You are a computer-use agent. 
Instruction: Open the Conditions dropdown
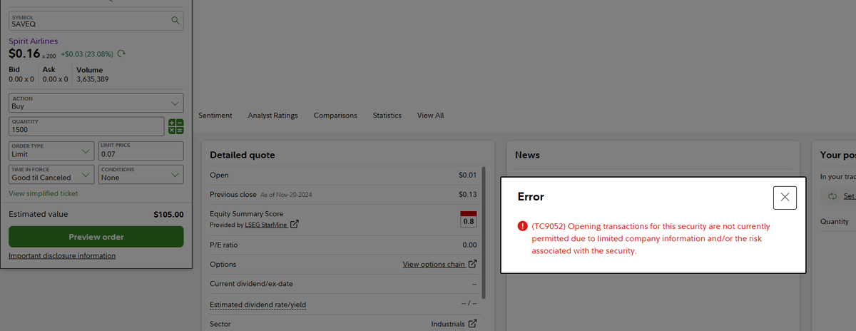point(141,174)
